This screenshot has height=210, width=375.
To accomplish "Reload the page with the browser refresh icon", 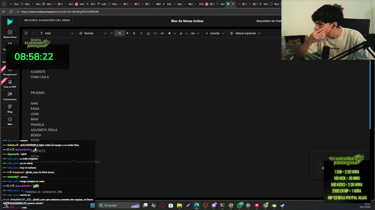I will pos(11,12).
